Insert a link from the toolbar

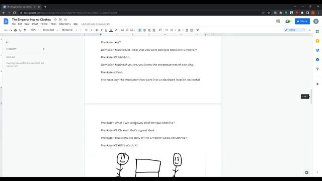point(122,30)
